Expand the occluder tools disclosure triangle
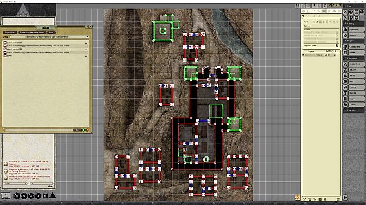The width and height of the screenshot is (366, 205). pos(303,16)
